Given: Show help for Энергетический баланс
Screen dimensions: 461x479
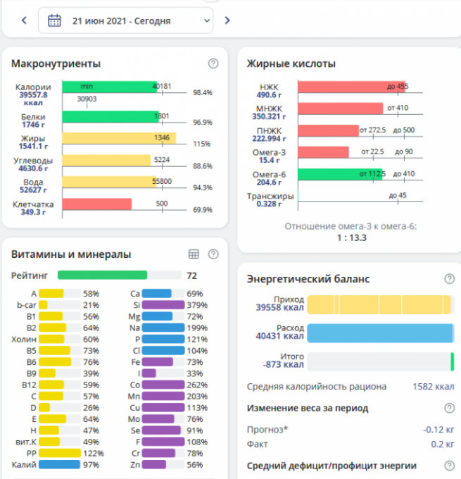Looking at the screenshot, I should [x=449, y=279].
